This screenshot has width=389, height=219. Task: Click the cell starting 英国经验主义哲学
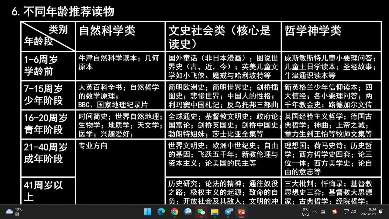[331, 124]
